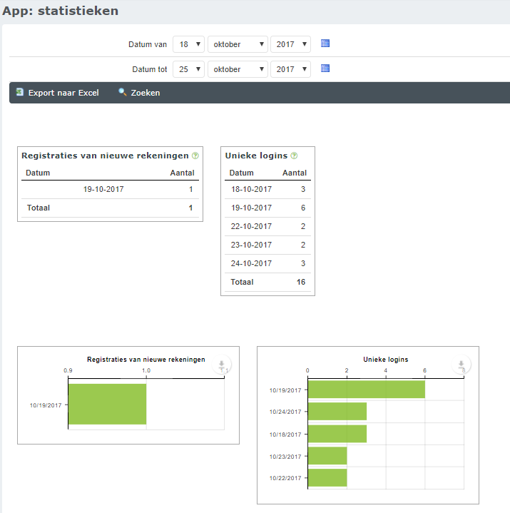
Task: Open the Datum tot day dropdown
Action: point(188,69)
